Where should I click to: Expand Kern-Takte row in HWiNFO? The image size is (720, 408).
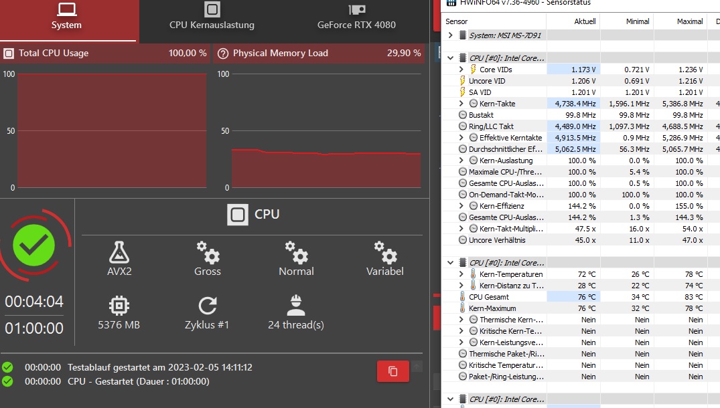coord(461,104)
